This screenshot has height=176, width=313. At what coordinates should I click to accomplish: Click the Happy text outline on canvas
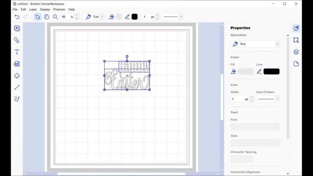134,66
